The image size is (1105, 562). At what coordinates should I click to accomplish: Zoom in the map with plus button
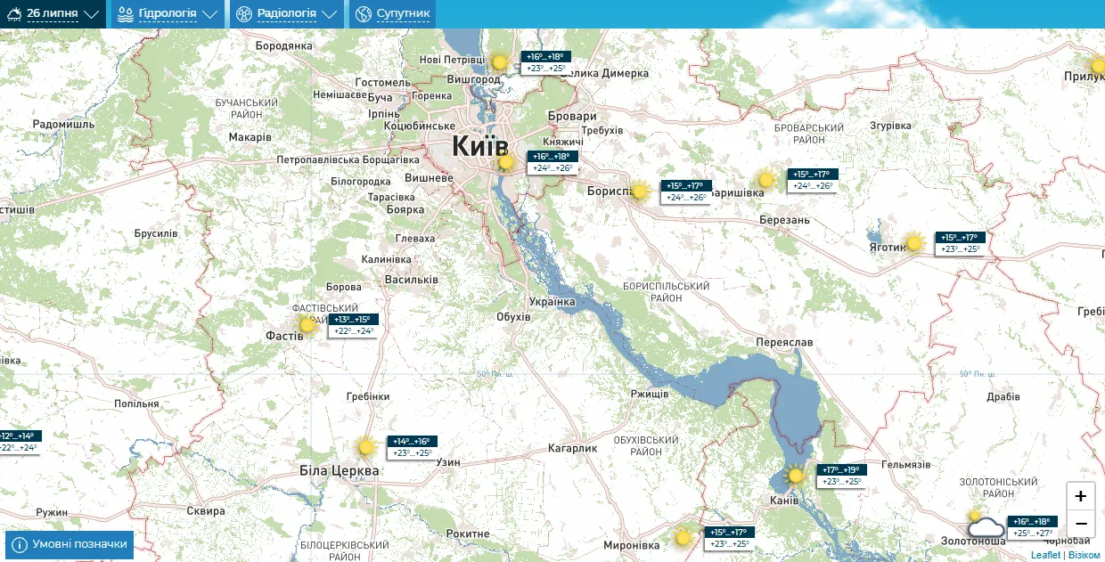point(1081,496)
